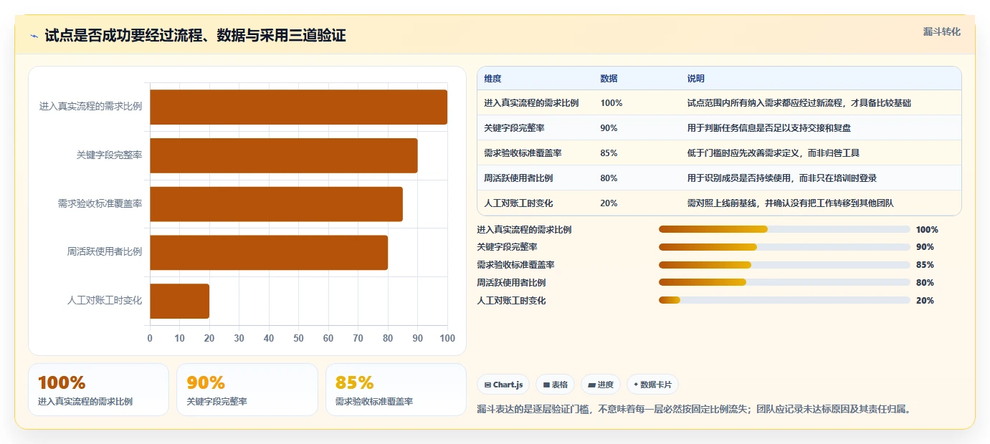
Task: Click description 低于门槛时应先改善需求定义
Action: [774, 153]
